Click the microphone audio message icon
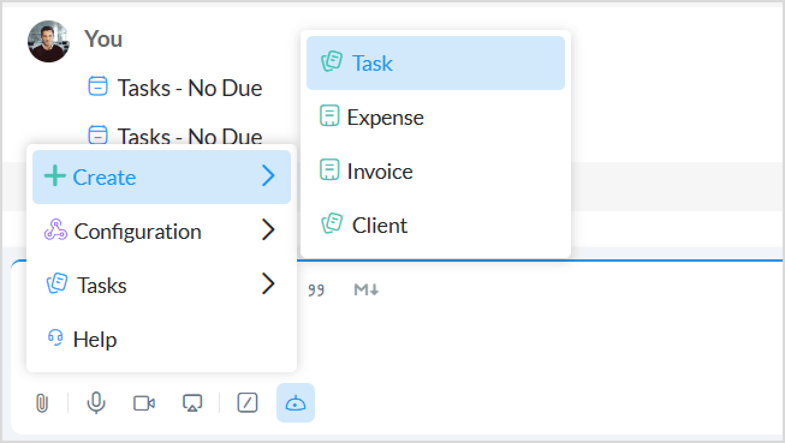The height and width of the screenshot is (443, 785). pos(96,403)
